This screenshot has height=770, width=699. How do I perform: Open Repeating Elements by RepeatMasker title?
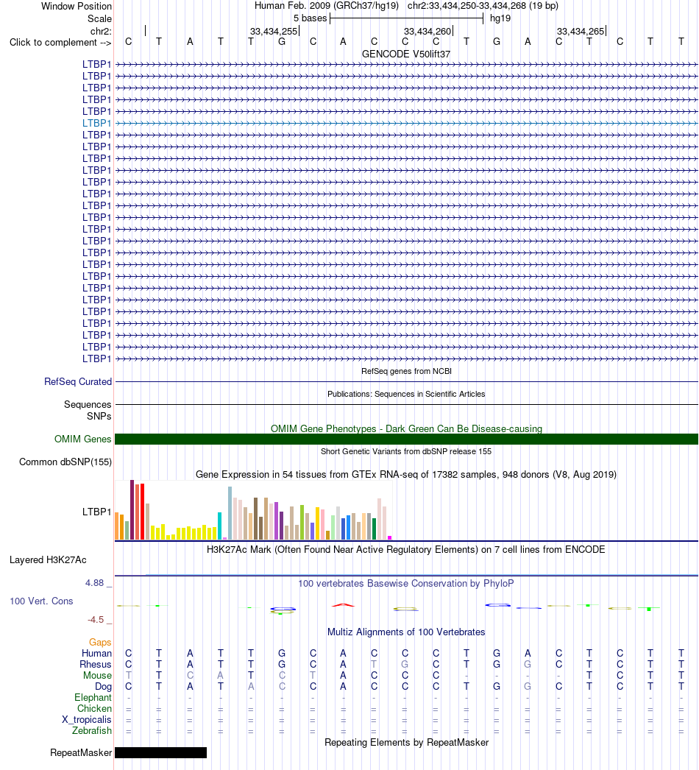pyautogui.click(x=406, y=743)
